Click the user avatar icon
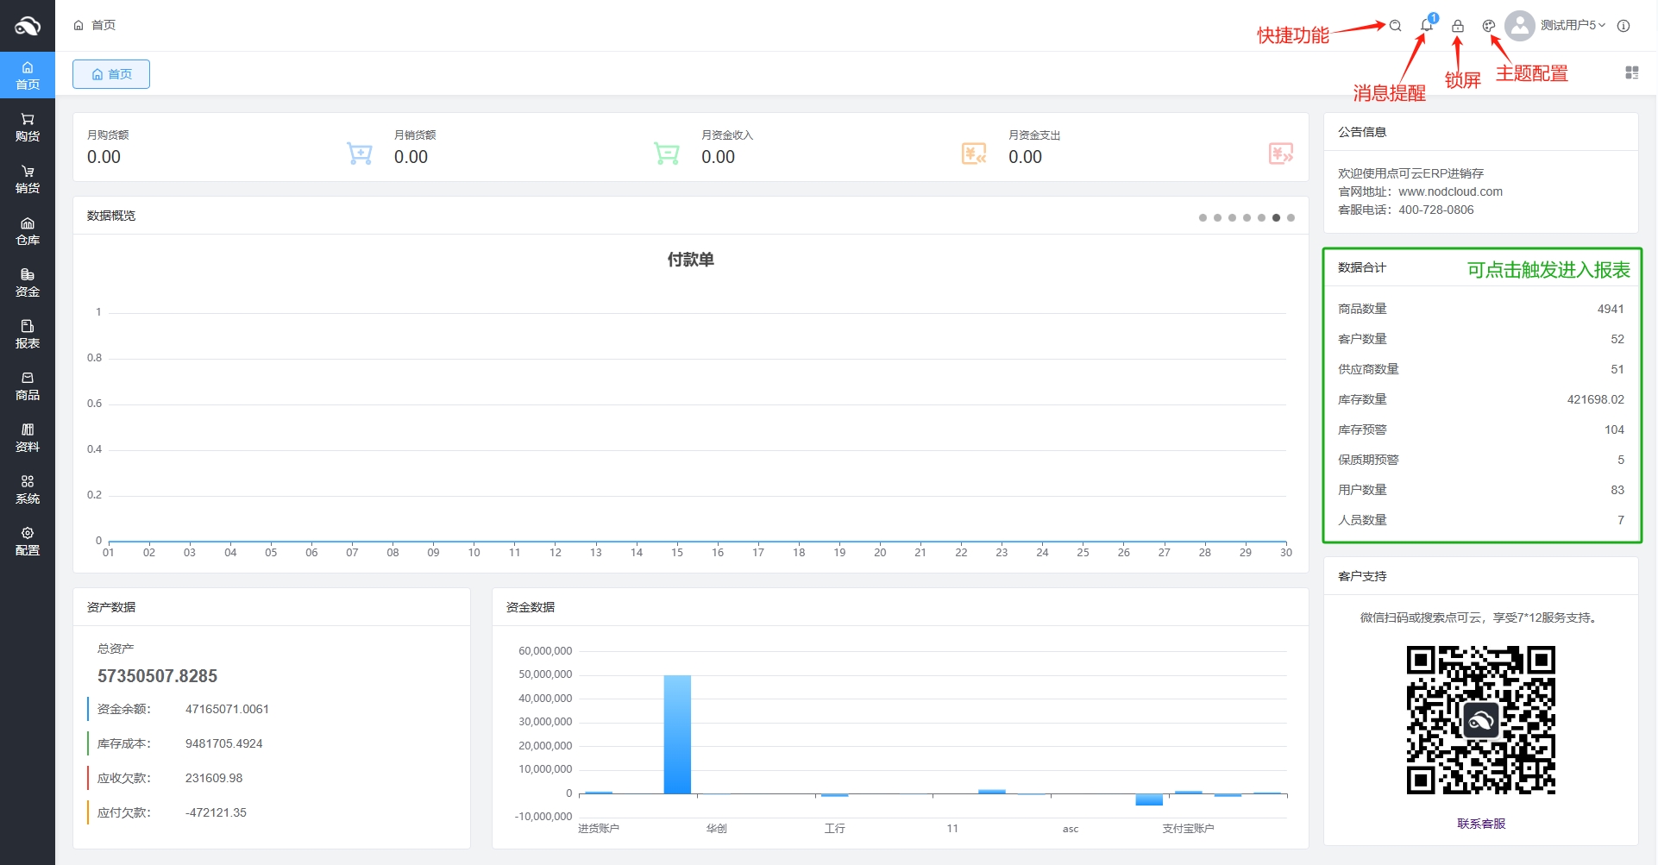Viewport: 1658px width, 865px height. click(1520, 25)
